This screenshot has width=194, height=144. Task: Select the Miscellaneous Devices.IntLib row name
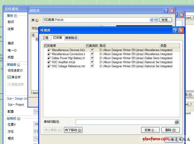point(69,50)
